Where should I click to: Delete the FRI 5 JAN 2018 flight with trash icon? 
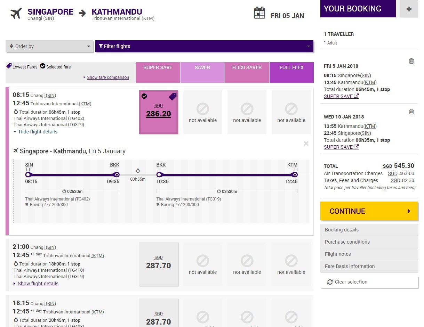click(411, 61)
